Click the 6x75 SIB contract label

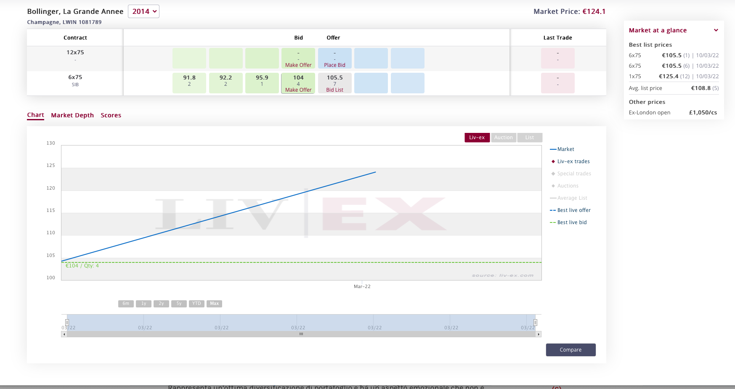click(75, 80)
